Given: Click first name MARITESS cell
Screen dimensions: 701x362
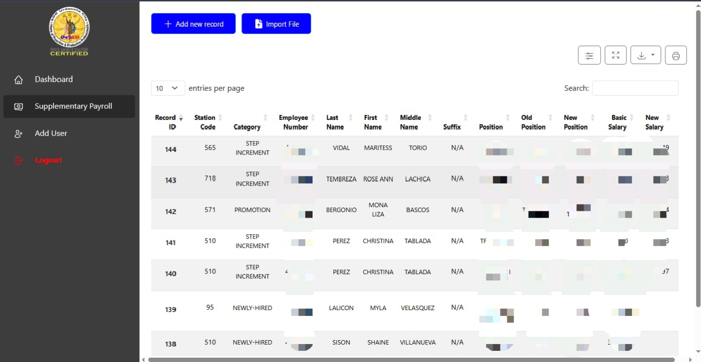Looking at the screenshot, I should tap(378, 148).
